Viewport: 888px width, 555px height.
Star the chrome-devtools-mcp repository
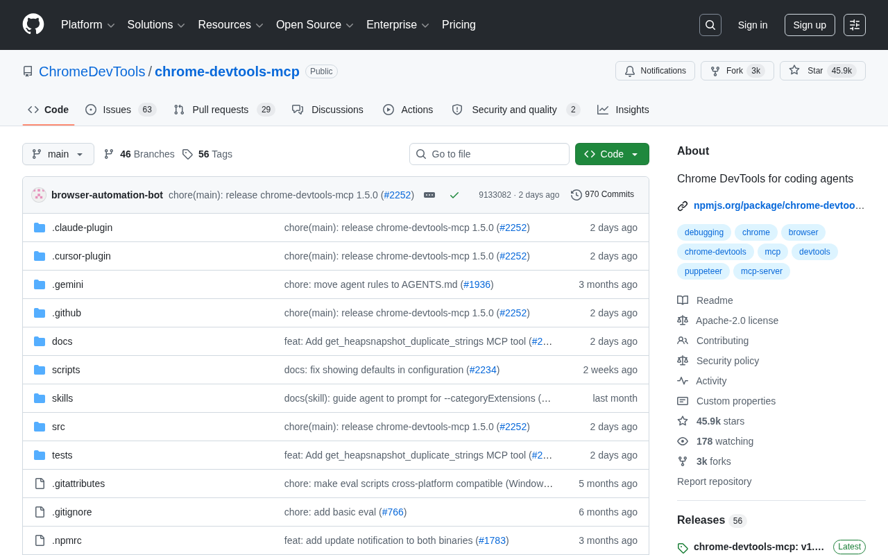(x=823, y=71)
